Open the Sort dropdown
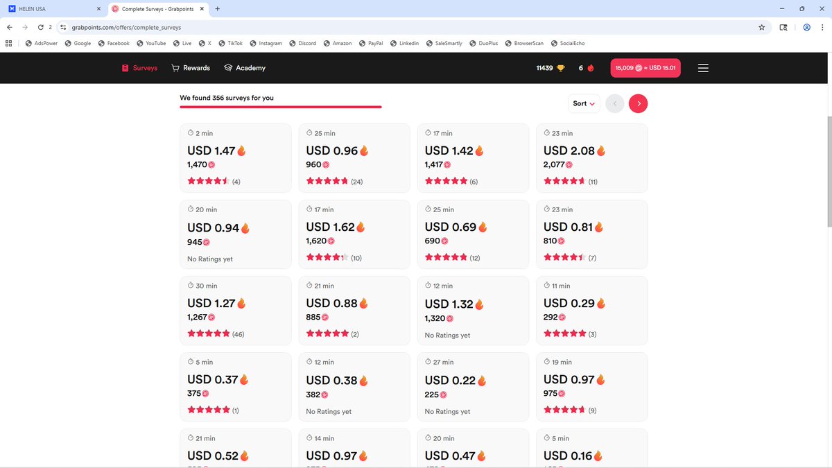The height and width of the screenshot is (468, 832). point(584,103)
